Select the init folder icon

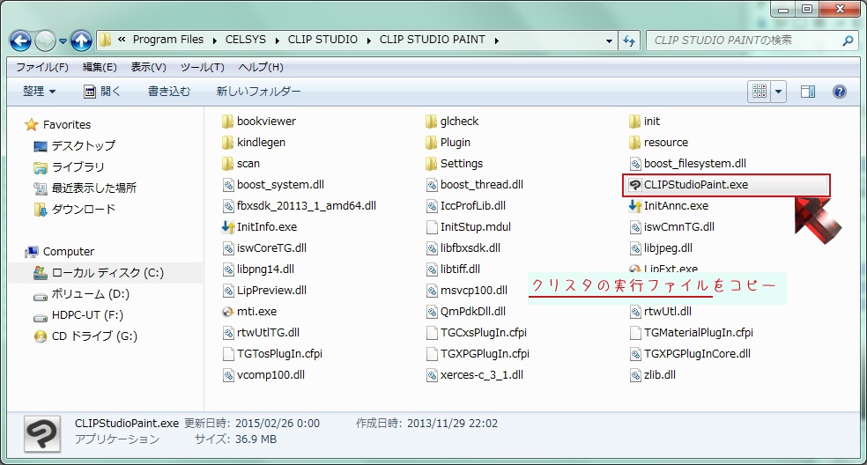tap(634, 121)
